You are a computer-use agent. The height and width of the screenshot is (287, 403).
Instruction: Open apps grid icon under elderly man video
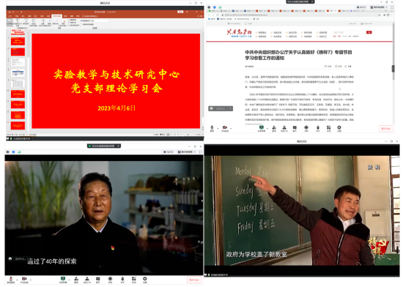coord(134,279)
